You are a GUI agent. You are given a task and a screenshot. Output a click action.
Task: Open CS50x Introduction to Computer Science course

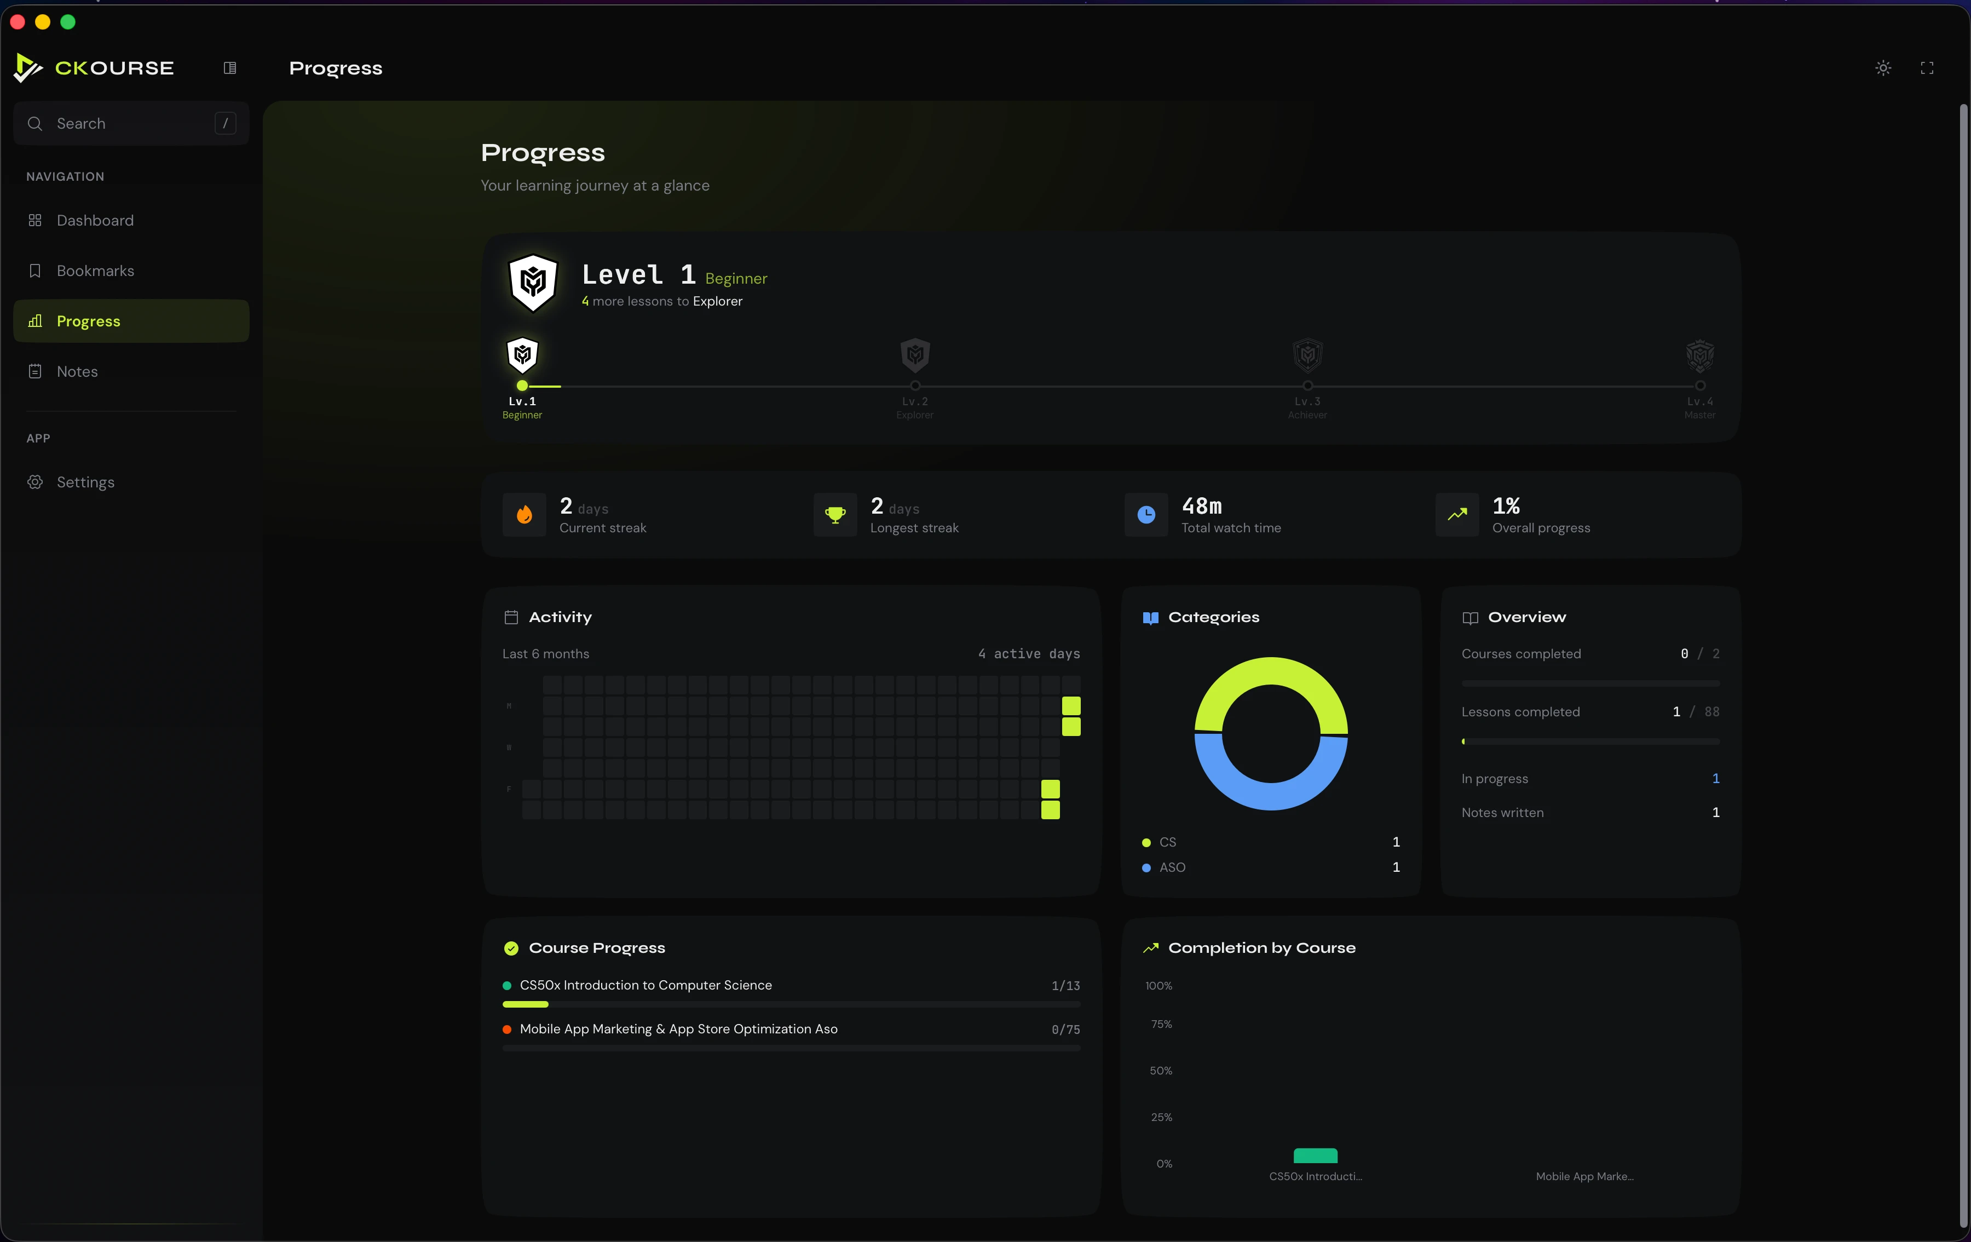click(x=645, y=985)
